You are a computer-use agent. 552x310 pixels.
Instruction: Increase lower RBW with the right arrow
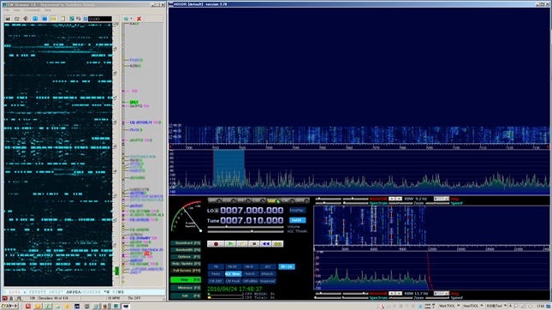click(x=399, y=293)
